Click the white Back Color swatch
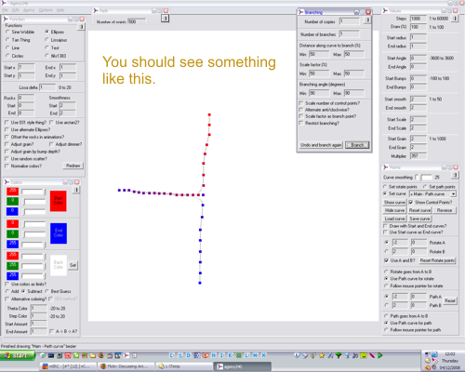465x372 pixels. pyautogui.click(x=59, y=265)
